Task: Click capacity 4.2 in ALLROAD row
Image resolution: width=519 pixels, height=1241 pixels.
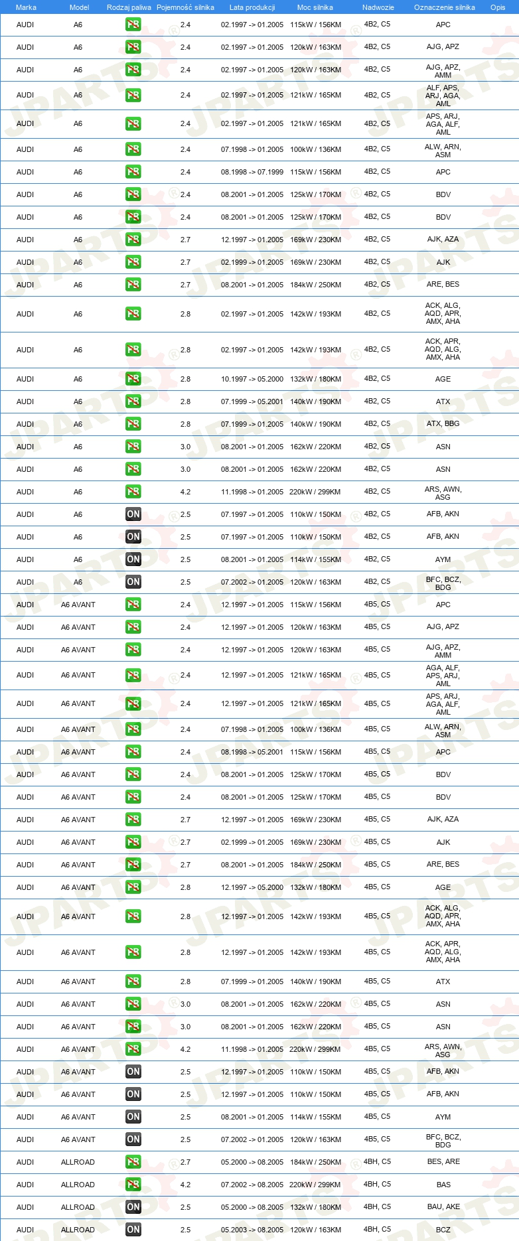Action: (x=185, y=1185)
